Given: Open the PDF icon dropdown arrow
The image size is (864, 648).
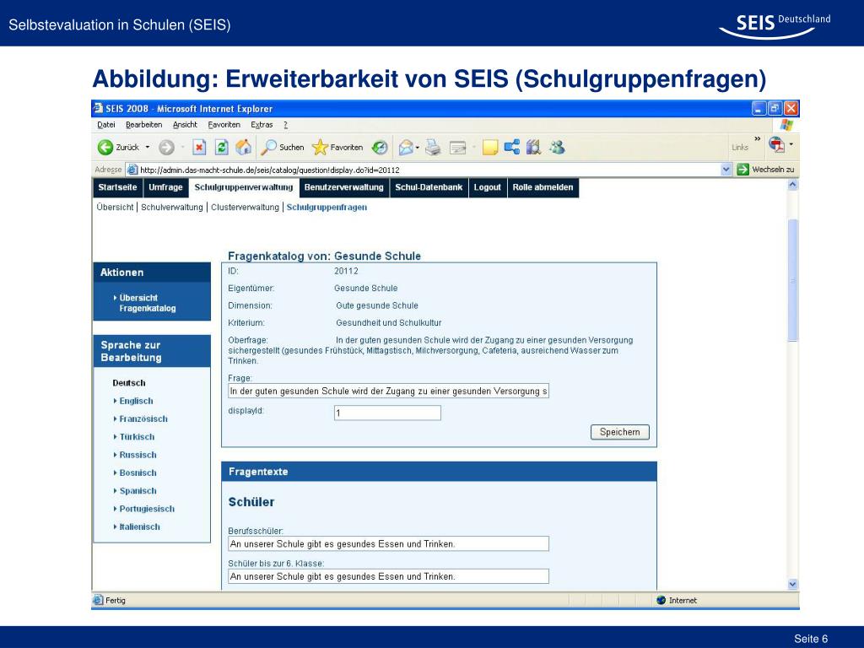Looking at the screenshot, I should pyautogui.click(x=791, y=144).
